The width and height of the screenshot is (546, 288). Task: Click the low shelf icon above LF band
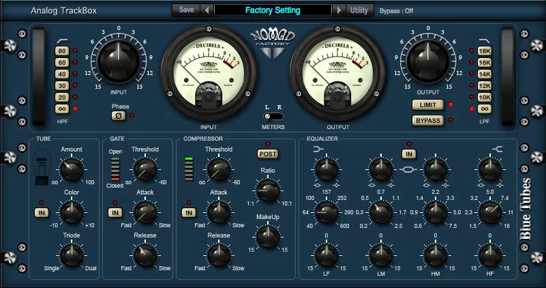(318, 149)
